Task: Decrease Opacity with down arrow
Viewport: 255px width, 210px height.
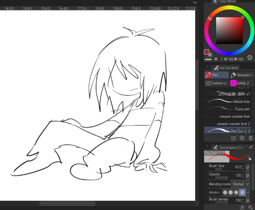Action: click(243, 177)
